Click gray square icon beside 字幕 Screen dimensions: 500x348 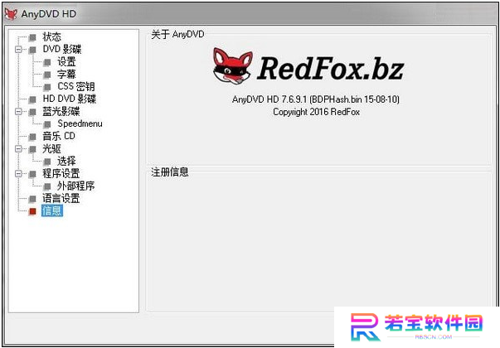point(47,75)
